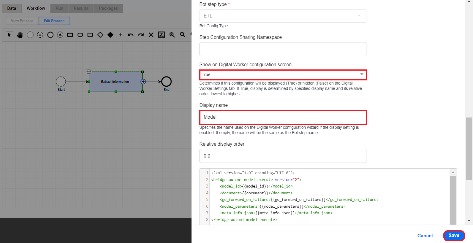Open the Data tab
The image size is (473, 243).
click(x=12, y=8)
